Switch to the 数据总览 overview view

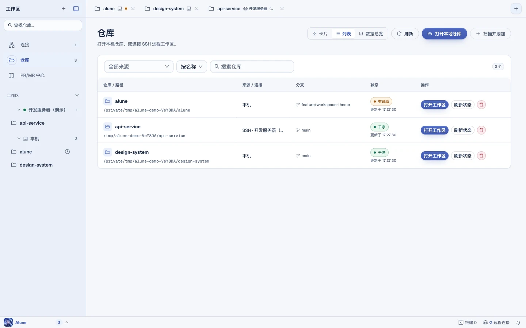[371, 34]
